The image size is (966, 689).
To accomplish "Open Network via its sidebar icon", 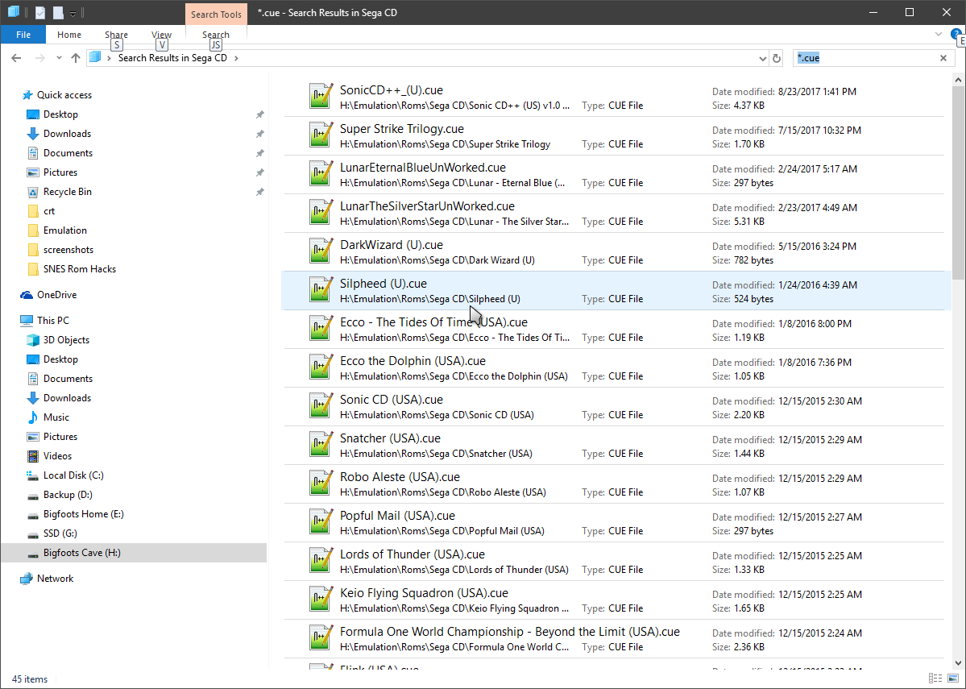I will [27, 579].
